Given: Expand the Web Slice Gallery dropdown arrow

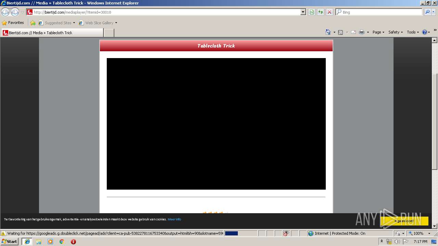Looking at the screenshot, I should coord(116,23).
